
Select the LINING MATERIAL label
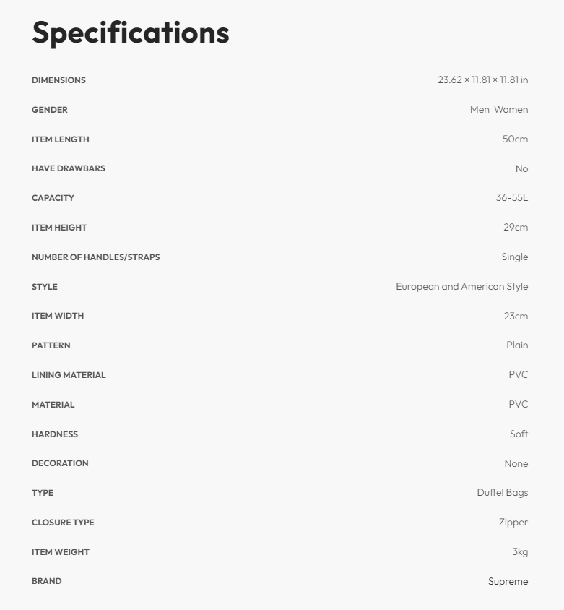[x=69, y=375]
